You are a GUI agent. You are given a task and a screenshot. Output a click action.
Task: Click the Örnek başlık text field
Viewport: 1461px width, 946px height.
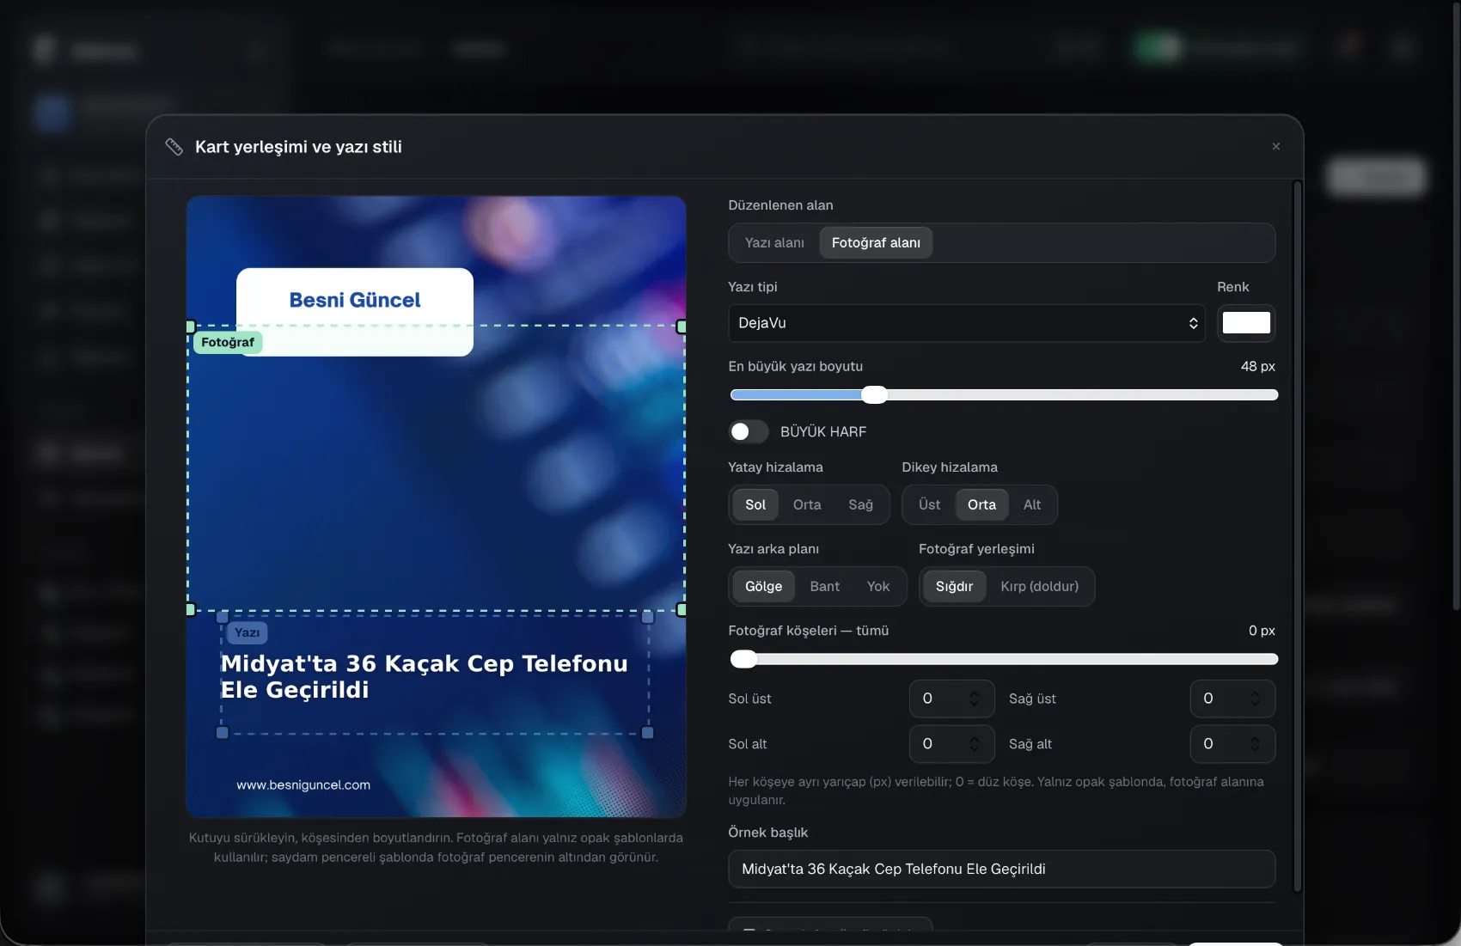click(x=1002, y=869)
